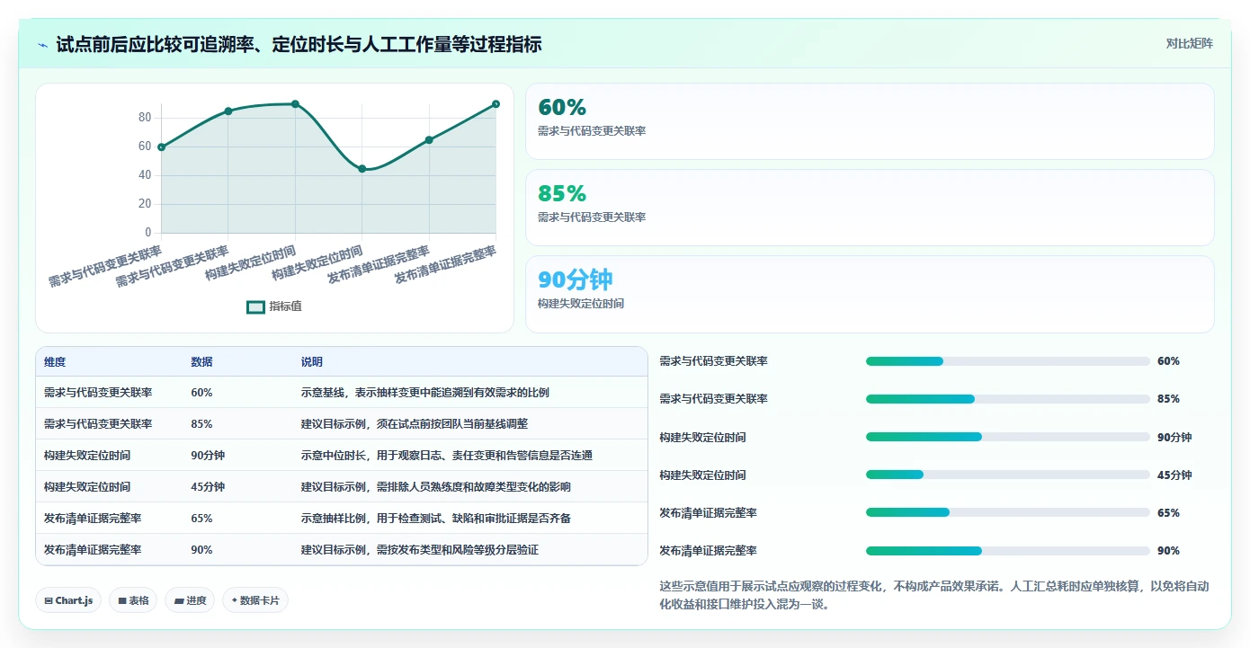
Task: Click the y-axis tick label 80
Action: point(145,118)
